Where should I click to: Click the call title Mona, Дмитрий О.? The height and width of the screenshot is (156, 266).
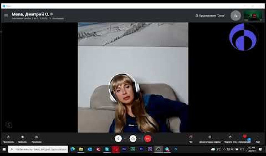coord(30,14)
